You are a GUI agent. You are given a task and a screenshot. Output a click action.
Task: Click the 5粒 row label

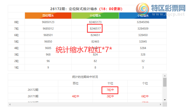16,42
